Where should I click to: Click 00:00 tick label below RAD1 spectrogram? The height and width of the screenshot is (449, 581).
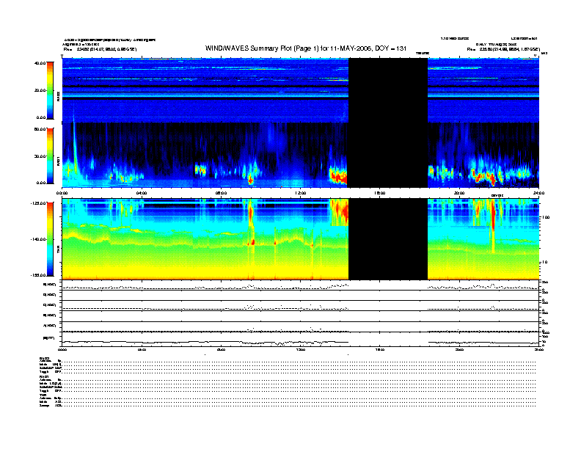(62, 193)
